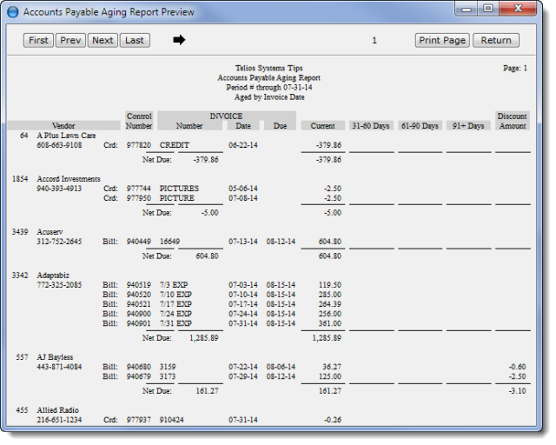The height and width of the screenshot is (445, 556).
Task: Click the Discount Amount column header
Action: (x=513, y=121)
